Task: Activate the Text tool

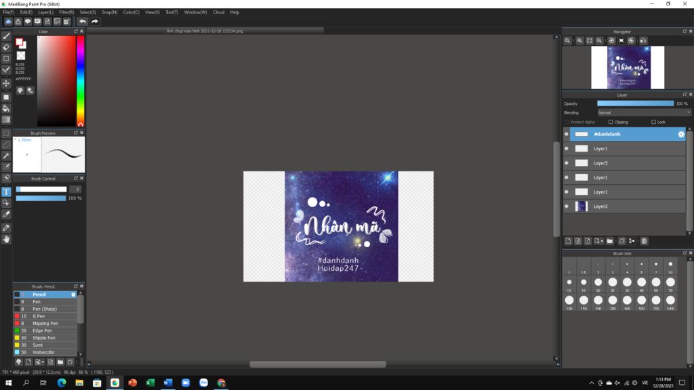Action: [x=6, y=192]
